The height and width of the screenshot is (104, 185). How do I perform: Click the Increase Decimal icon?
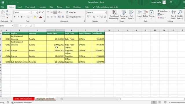coord(101,17)
